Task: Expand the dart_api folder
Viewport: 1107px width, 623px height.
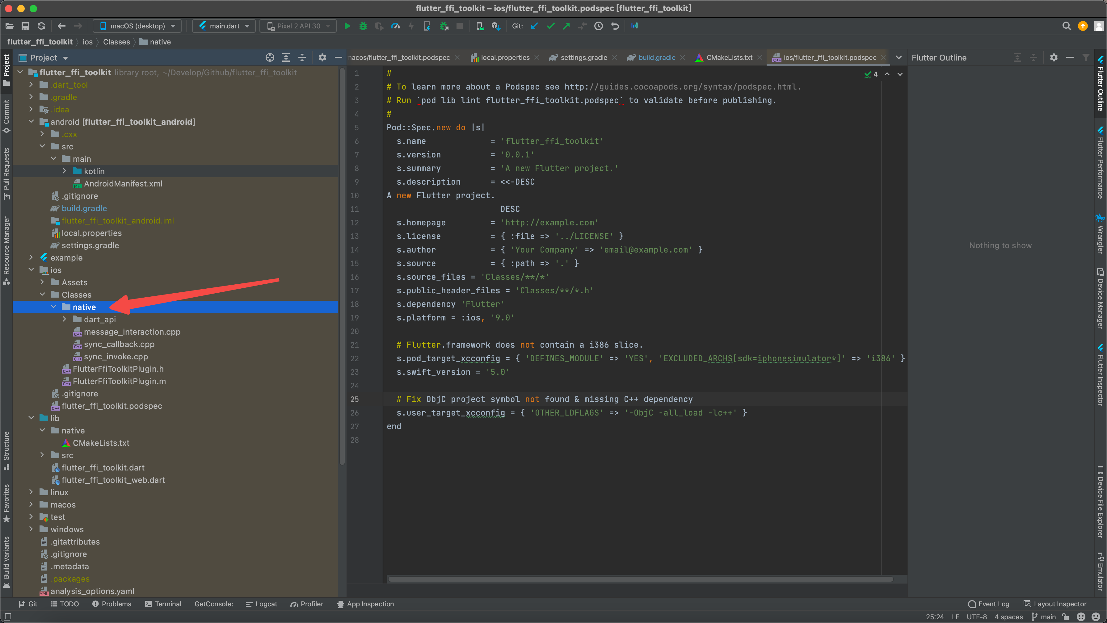Action: point(65,319)
